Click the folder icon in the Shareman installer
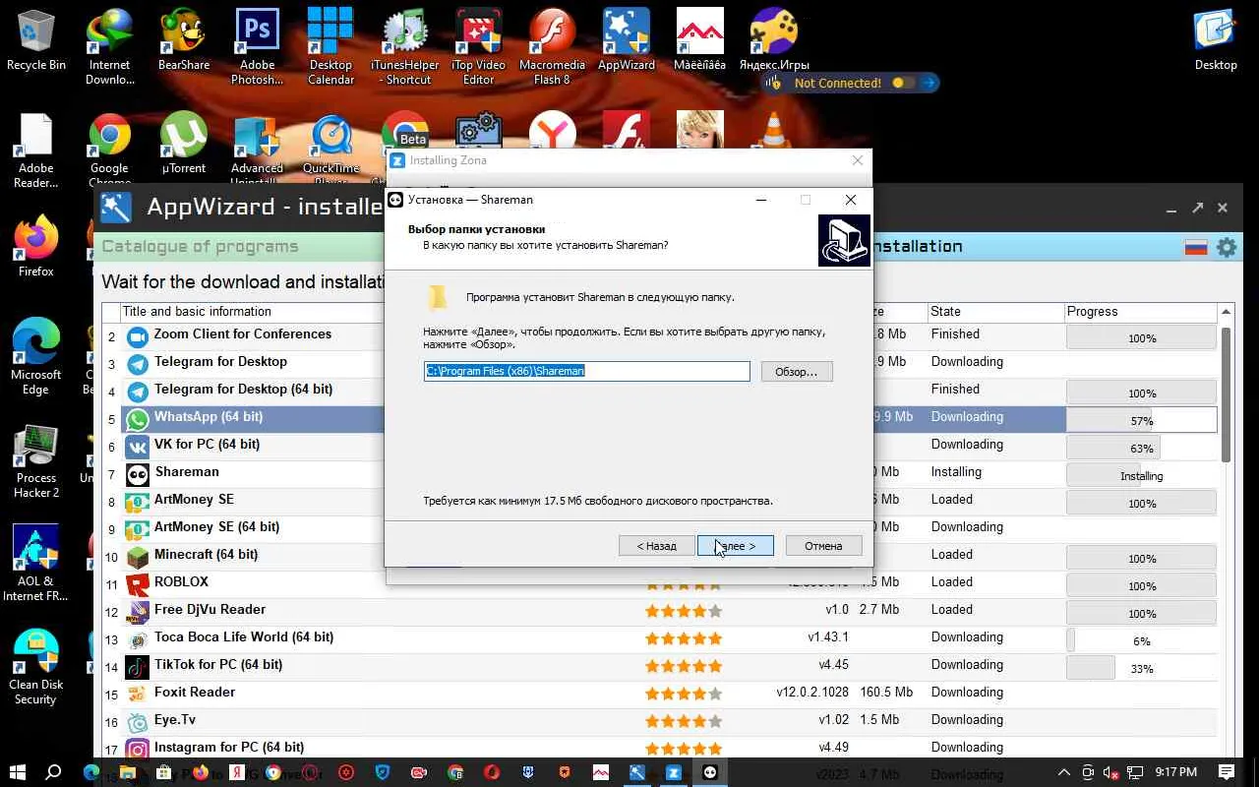The height and width of the screenshot is (787, 1259). coord(438,297)
